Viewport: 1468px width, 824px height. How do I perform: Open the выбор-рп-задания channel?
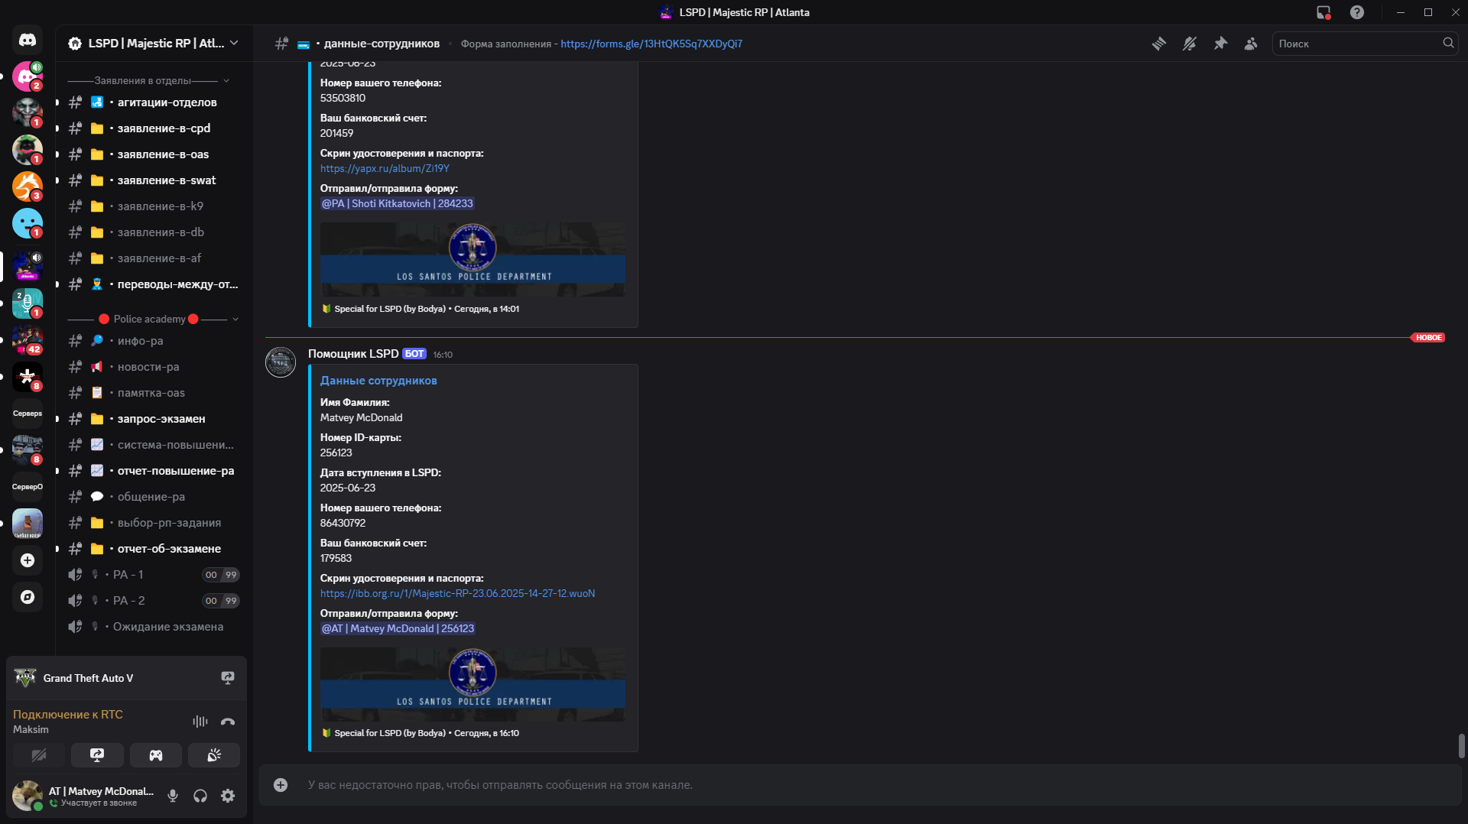point(154,523)
